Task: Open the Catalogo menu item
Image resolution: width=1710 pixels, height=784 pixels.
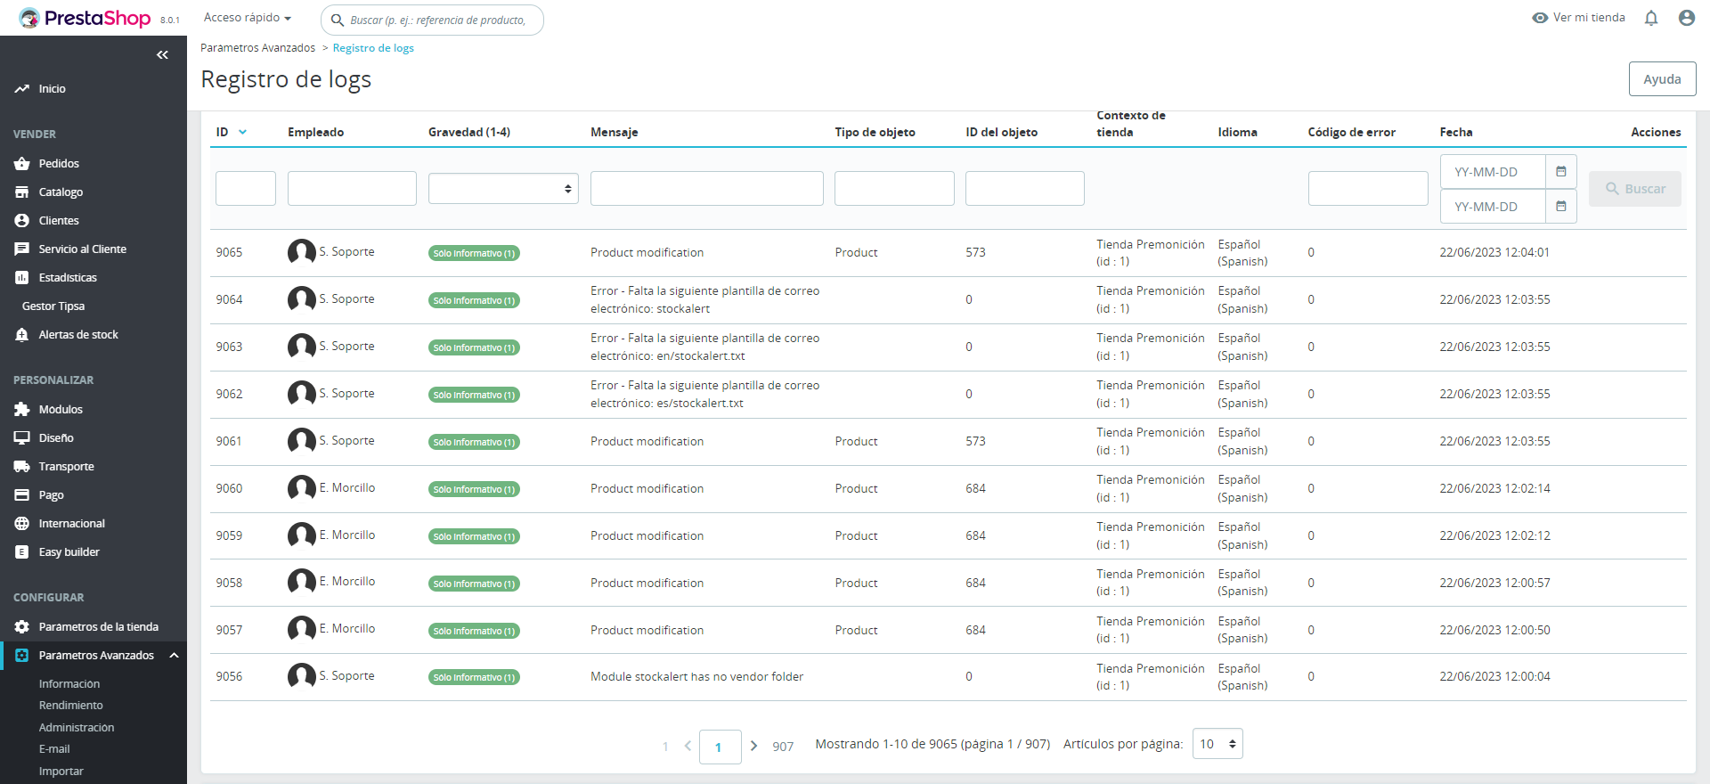Action: pos(61,192)
